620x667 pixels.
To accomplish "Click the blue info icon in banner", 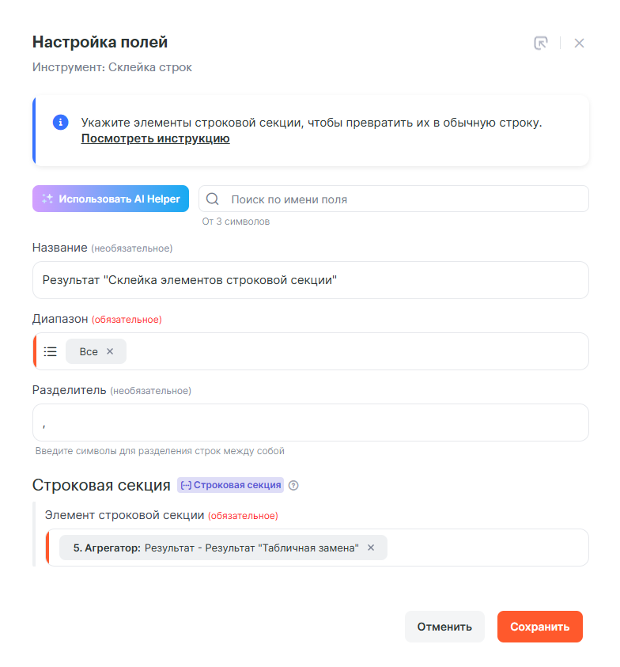I will [x=60, y=123].
